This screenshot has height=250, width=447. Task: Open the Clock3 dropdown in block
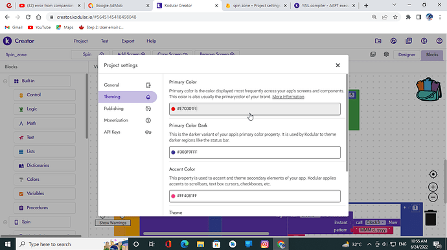pyautogui.click(x=375, y=222)
